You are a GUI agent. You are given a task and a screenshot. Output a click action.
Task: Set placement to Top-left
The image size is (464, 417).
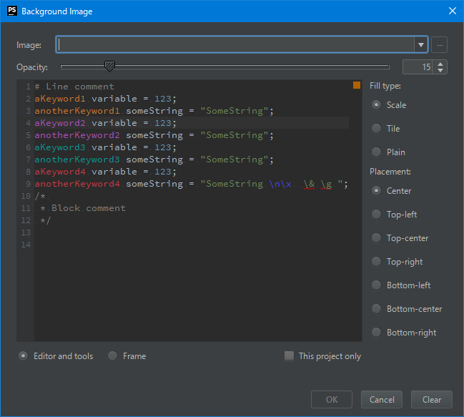(376, 215)
